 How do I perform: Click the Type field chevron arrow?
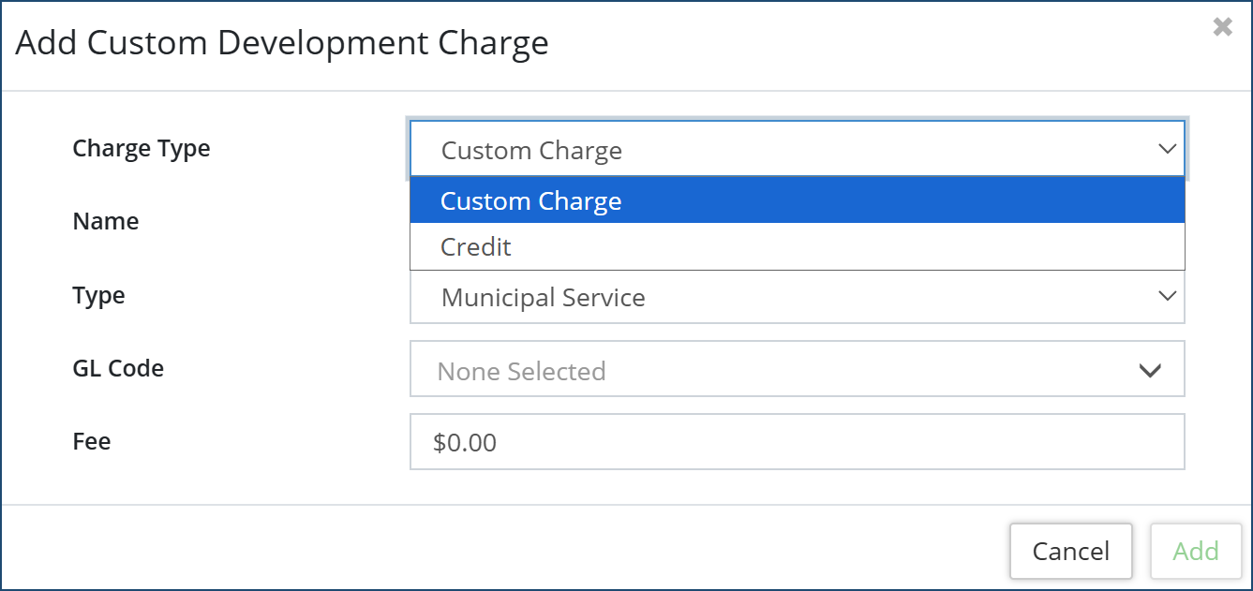point(1167,296)
